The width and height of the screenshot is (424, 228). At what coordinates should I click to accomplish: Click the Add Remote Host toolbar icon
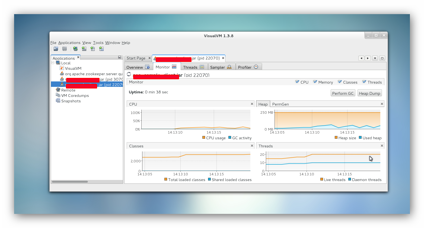(75, 49)
